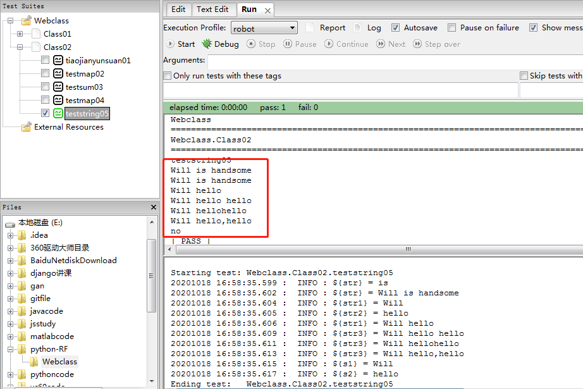583x389 pixels.
Task: Select the jsstudy folder
Action: pyautogui.click(x=43, y=324)
